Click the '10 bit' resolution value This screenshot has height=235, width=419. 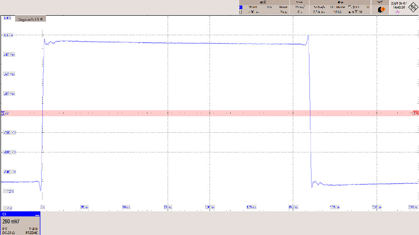[337, 12]
